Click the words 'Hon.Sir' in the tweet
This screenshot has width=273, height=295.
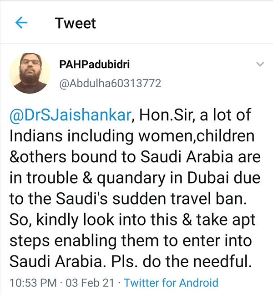[x=162, y=115]
